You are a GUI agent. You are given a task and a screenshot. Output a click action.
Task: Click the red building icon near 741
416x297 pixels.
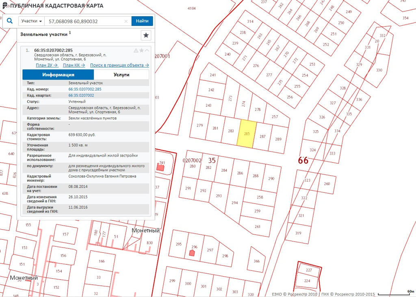161,166
